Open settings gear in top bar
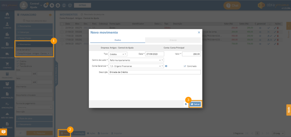This screenshot has height=137, width=291. (58, 5)
